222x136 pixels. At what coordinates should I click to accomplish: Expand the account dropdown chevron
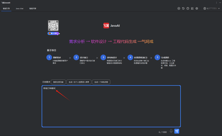tap(219, 8)
